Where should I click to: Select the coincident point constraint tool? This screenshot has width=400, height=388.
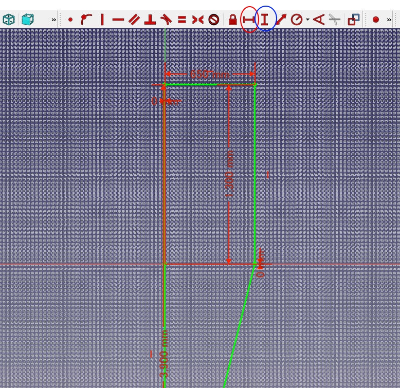70,20
